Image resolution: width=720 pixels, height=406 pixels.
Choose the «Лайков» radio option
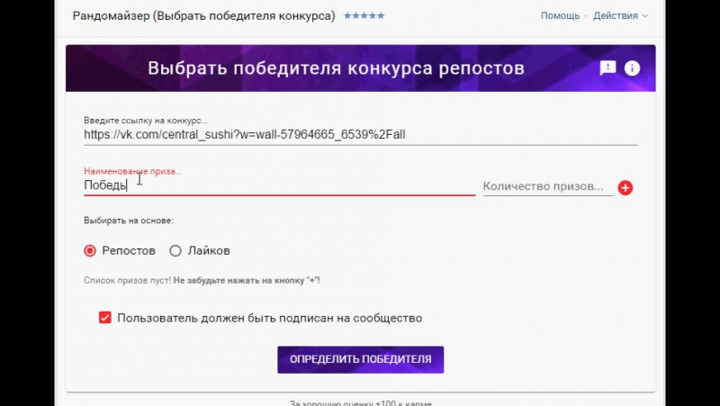175,250
